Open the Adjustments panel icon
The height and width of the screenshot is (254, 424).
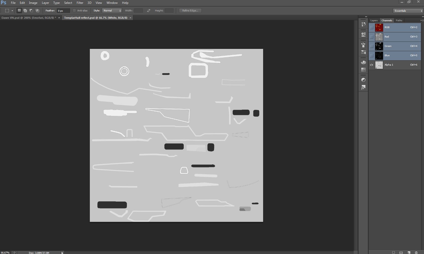click(x=363, y=80)
